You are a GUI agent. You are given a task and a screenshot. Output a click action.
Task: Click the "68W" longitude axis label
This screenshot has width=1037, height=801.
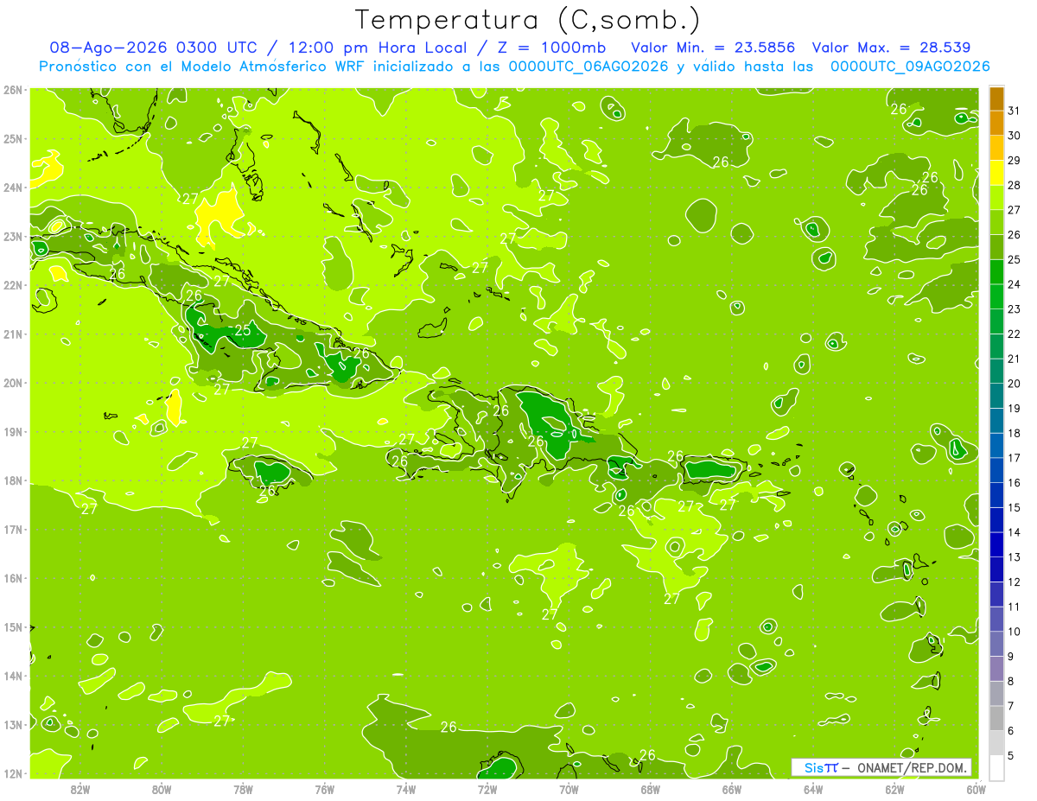[651, 790]
